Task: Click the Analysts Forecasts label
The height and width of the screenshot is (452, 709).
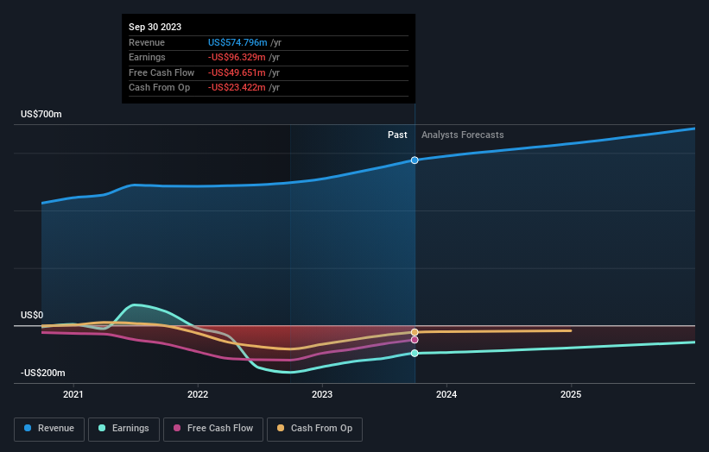Action: coord(463,135)
